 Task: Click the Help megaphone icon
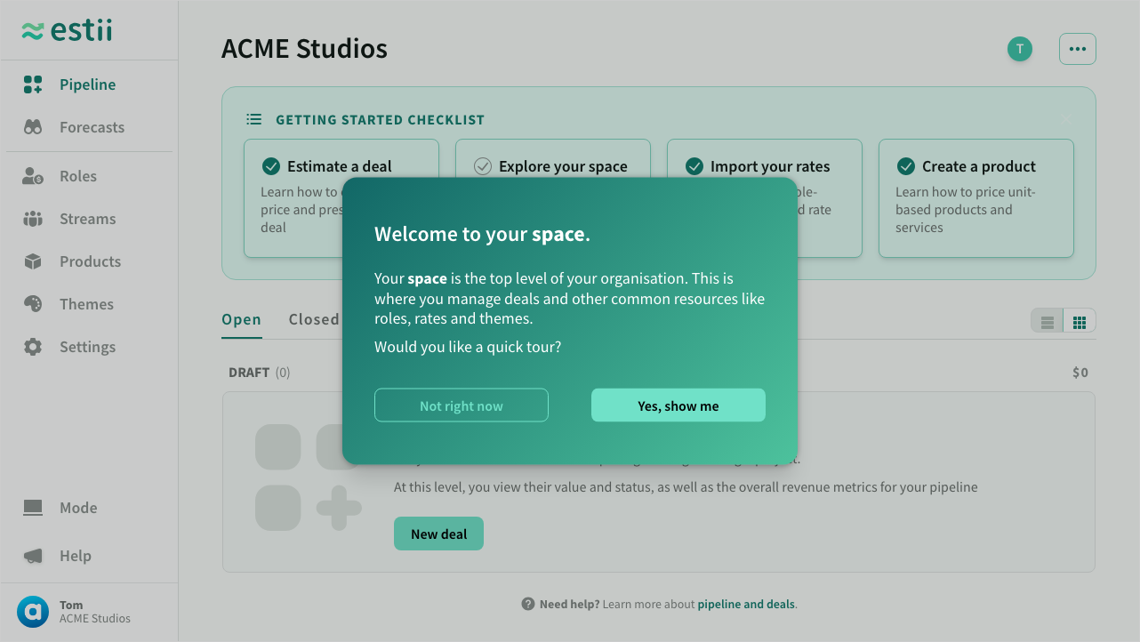tap(33, 556)
